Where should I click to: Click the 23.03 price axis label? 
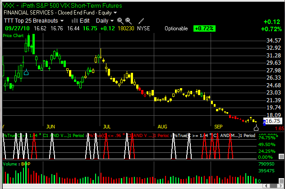click(x=274, y=93)
